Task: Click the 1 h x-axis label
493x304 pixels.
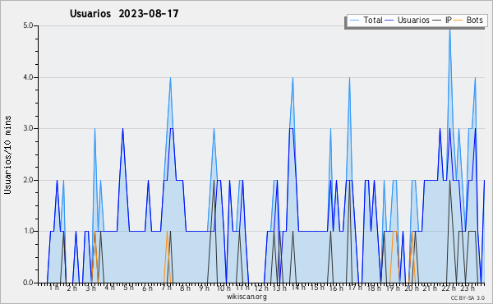Action: point(53,288)
